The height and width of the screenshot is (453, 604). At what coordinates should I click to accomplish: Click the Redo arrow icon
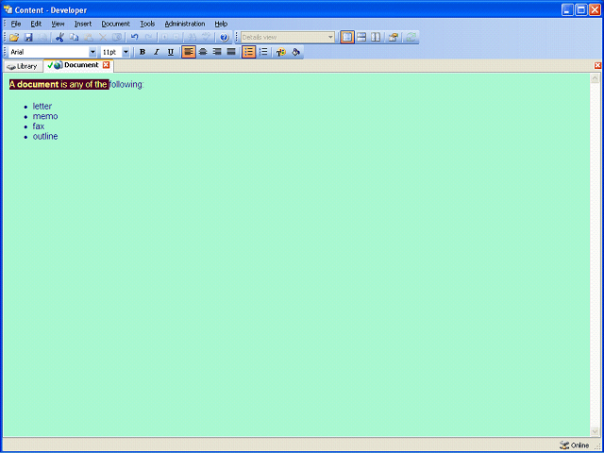pyautogui.click(x=149, y=38)
